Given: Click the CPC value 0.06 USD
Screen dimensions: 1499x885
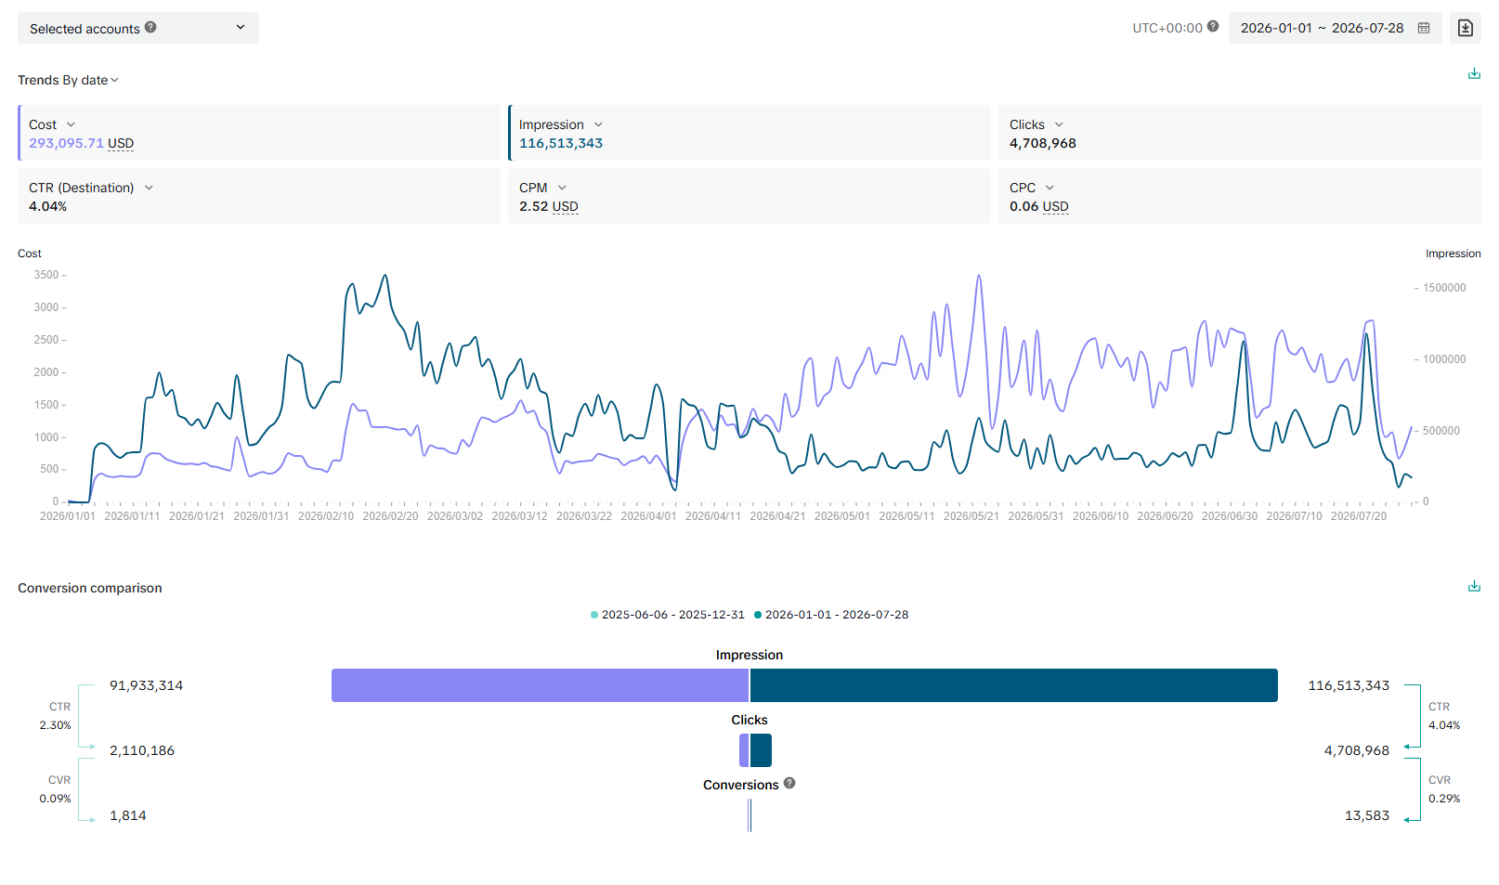Looking at the screenshot, I should [1039, 206].
